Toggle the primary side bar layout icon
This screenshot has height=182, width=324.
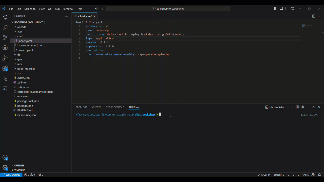276,9
